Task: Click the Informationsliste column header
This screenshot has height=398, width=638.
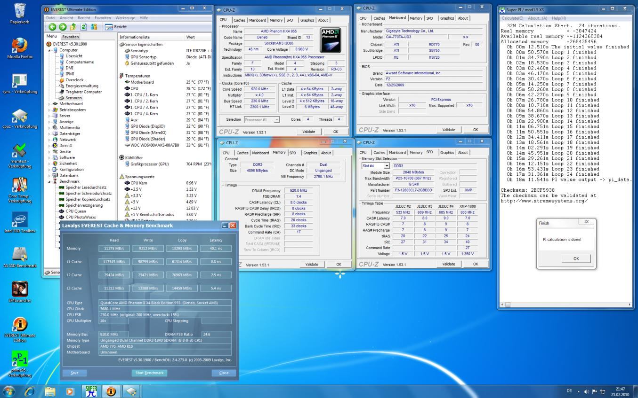Action: coord(151,37)
